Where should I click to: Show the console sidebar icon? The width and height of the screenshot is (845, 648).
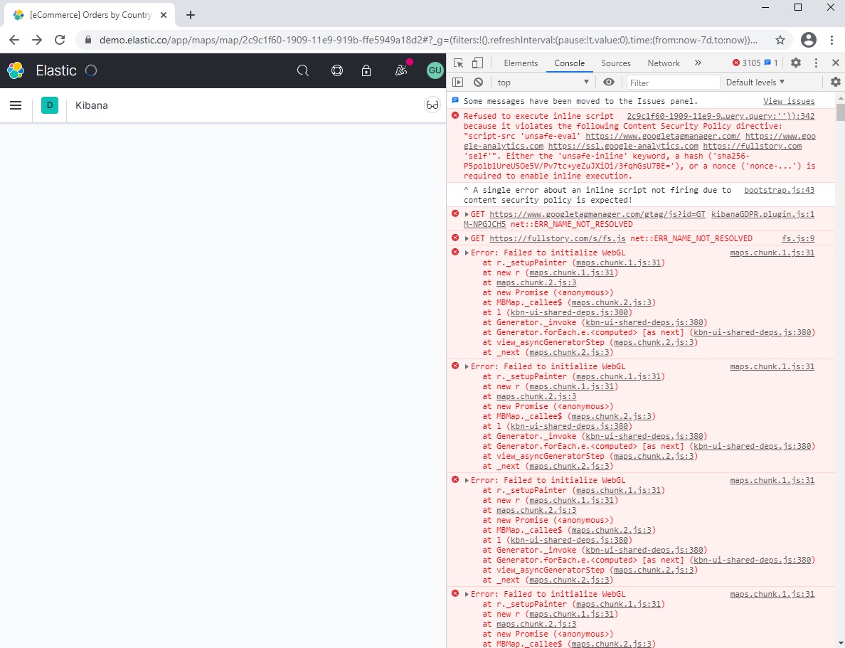click(458, 83)
